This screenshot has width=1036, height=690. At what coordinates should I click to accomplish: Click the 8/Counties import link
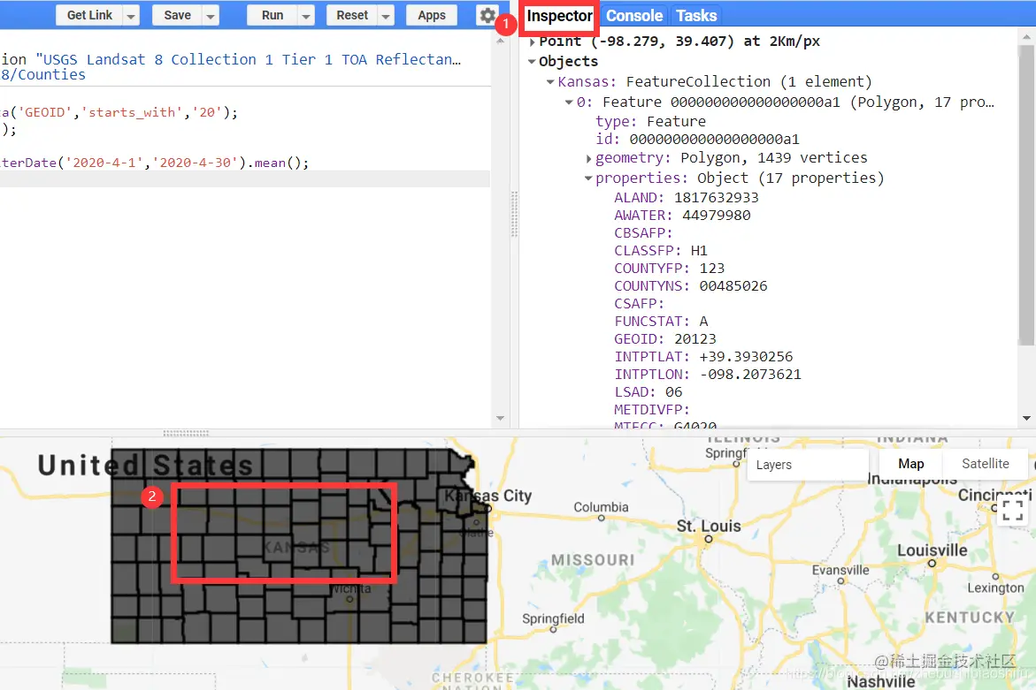(43, 75)
